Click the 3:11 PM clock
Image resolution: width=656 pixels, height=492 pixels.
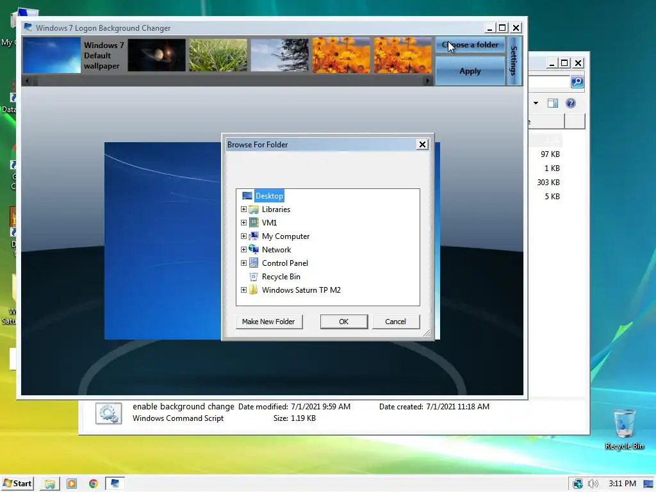click(623, 484)
